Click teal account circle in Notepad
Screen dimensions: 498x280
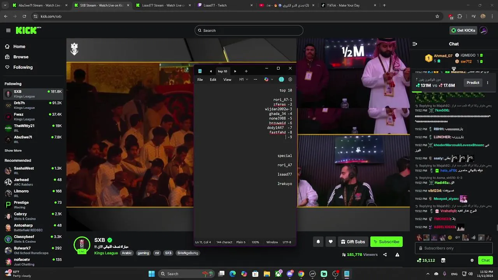point(281,79)
